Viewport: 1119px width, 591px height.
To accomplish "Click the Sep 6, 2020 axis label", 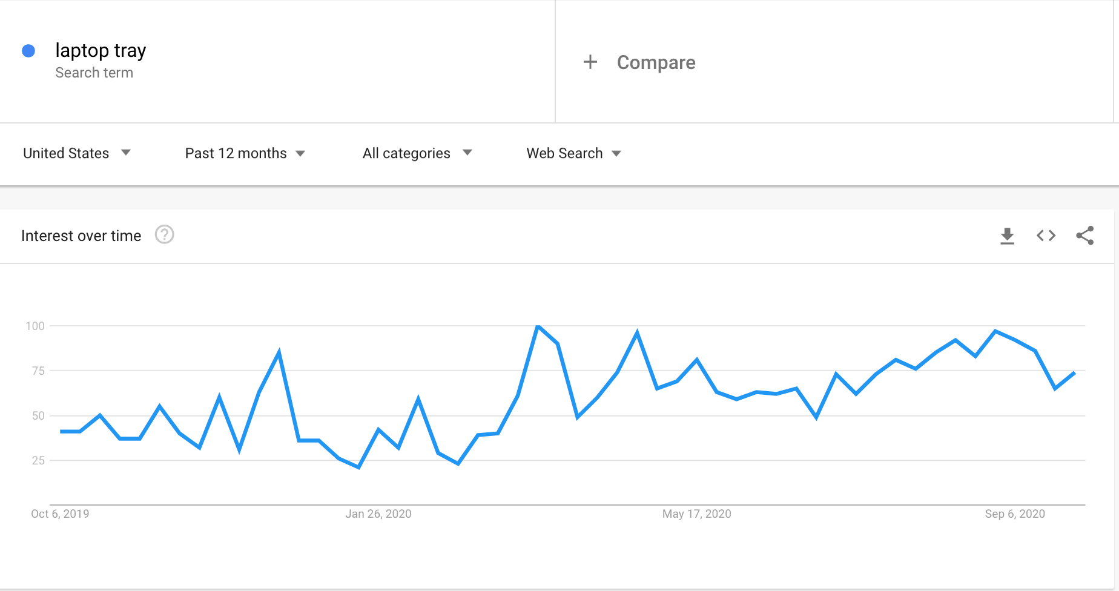I will [1014, 514].
